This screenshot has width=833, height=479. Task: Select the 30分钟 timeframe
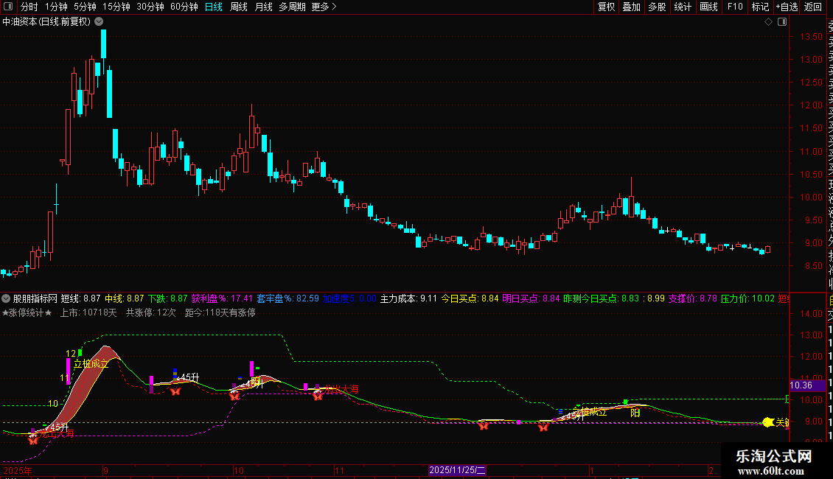tap(150, 7)
